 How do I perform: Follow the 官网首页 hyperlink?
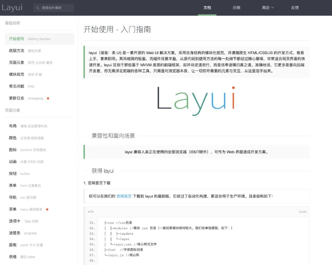tap(124, 196)
